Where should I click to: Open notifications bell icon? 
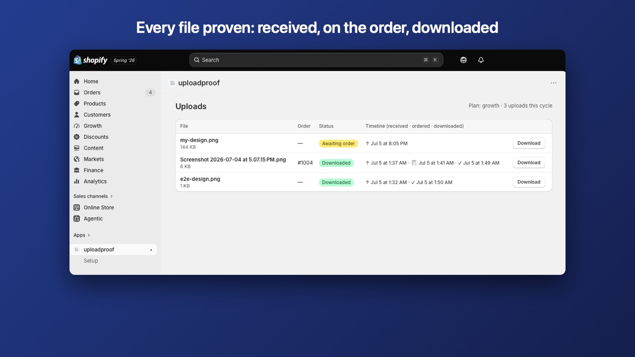[481, 60]
